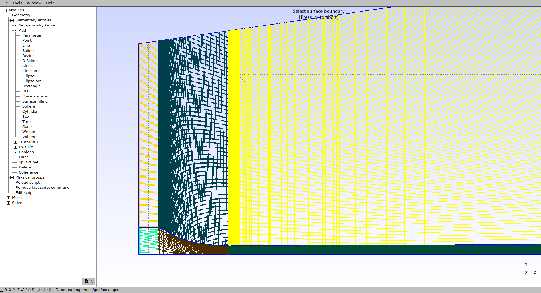Select B-Spline under Add

pyautogui.click(x=30, y=61)
